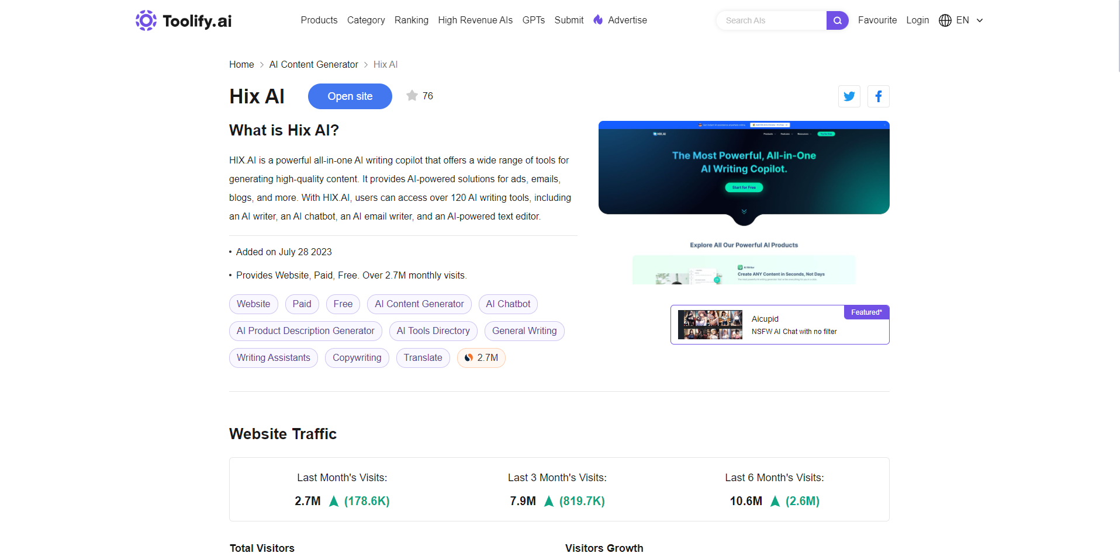Expand the EN language dropdown arrow
Viewport: 1120px width, 553px height.
point(980,20)
